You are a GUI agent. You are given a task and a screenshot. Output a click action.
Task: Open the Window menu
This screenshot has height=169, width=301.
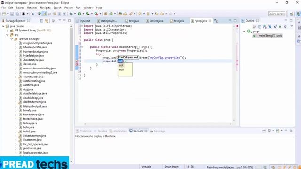pos(88,8)
